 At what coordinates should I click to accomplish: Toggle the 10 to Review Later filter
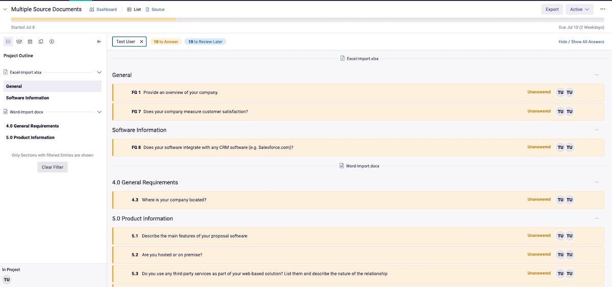(205, 42)
